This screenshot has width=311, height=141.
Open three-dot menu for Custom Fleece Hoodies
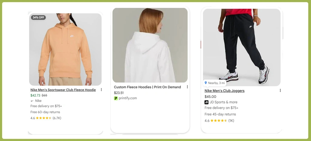tap(187, 87)
